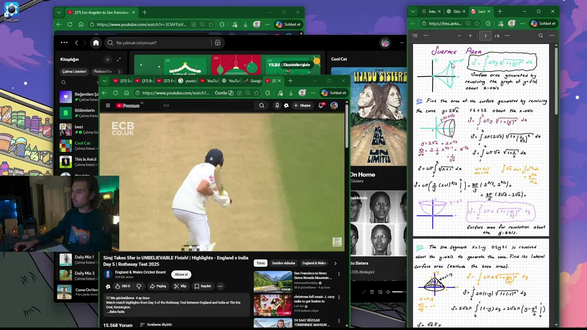Screen dimensions: 587x330
Task: Reload page in front YouTube browser window
Action: [x=116, y=93]
